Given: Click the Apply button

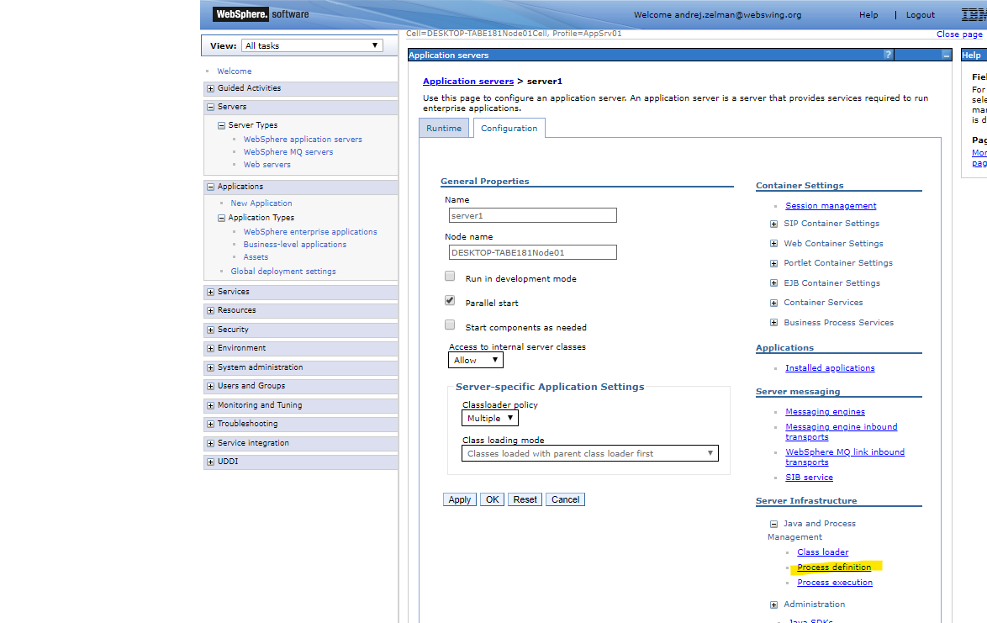Looking at the screenshot, I should (x=460, y=499).
